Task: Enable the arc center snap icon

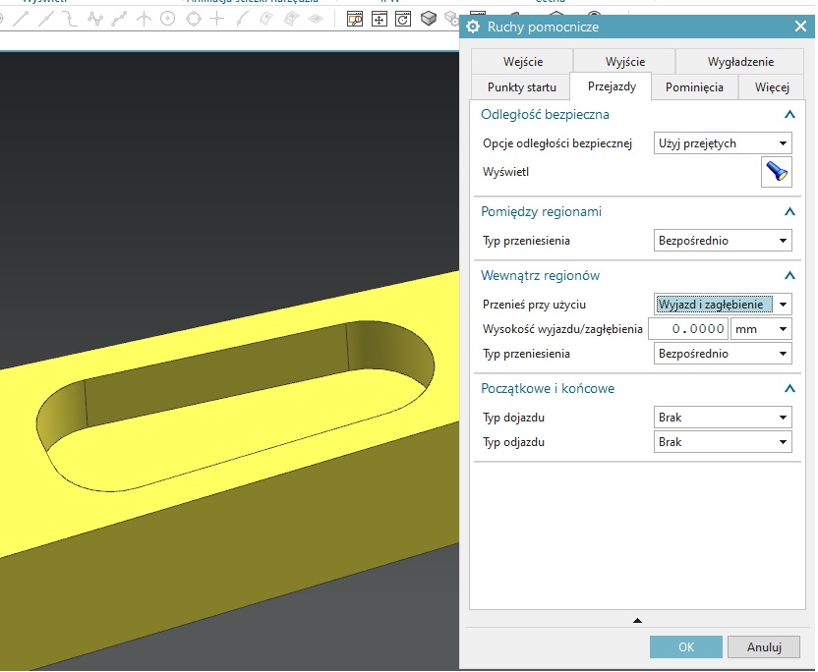Action: coord(167,20)
